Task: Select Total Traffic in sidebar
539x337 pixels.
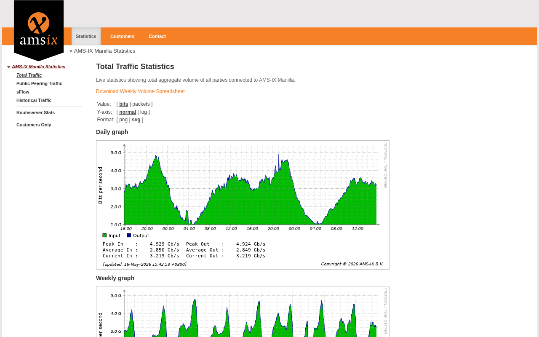Action: [x=29, y=75]
